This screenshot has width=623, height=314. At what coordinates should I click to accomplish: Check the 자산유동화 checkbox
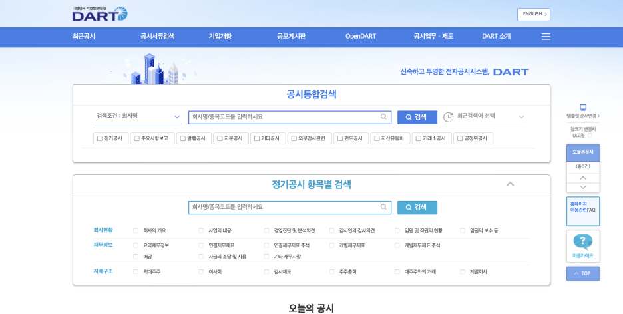(x=377, y=138)
